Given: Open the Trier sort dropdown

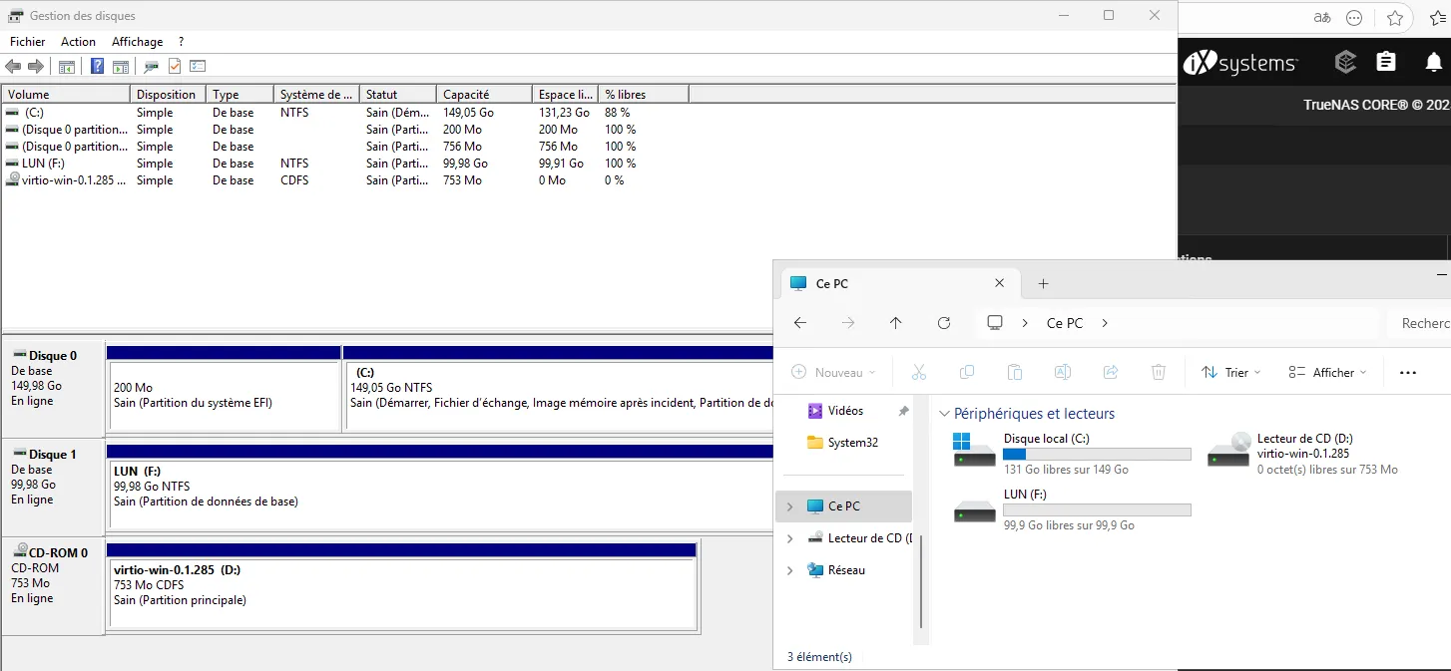Looking at the screenshot, I should point(1231,372).
